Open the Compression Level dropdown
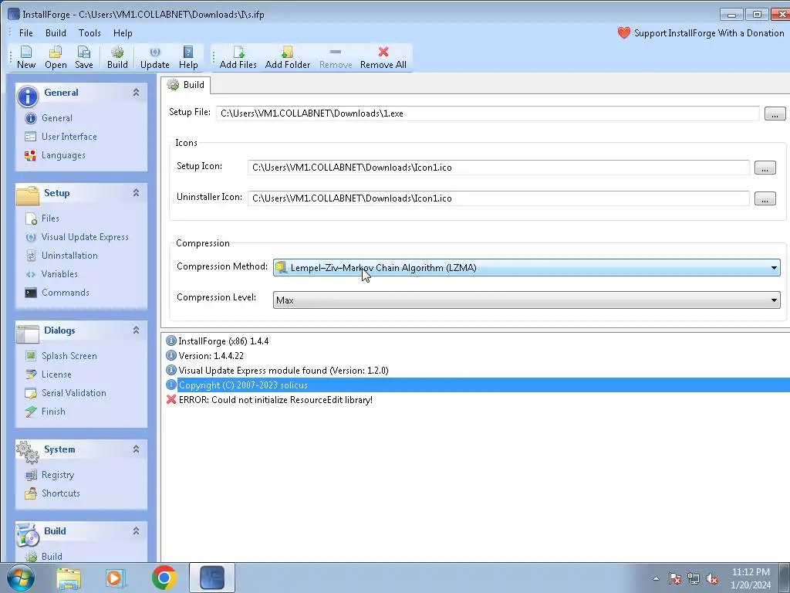 coord(526,300)
